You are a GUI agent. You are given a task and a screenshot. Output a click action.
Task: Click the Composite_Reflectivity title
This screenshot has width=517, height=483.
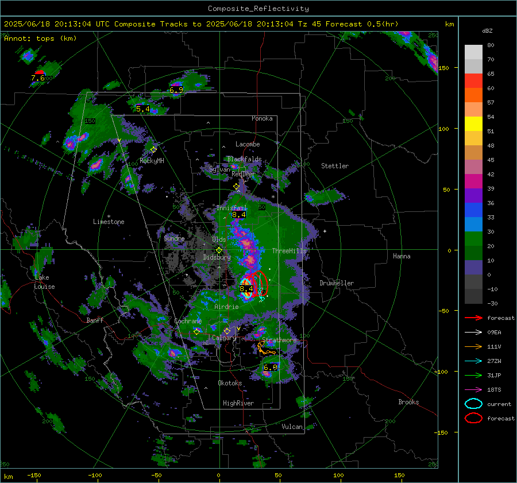tap(258, 9)
